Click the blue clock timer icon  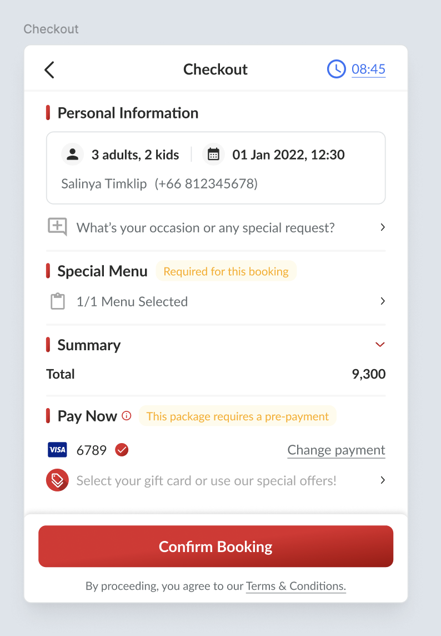coord(336,69)
